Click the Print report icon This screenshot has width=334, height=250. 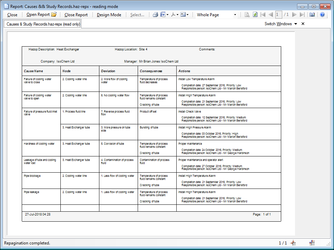coord(155,15)
